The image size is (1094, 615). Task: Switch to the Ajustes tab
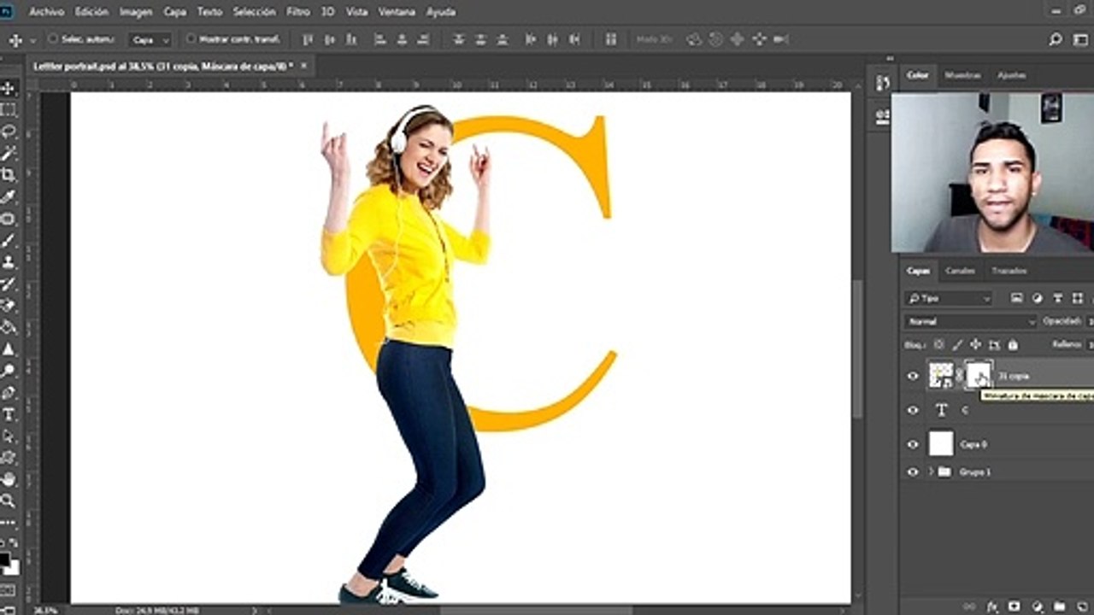point(1011,75)
